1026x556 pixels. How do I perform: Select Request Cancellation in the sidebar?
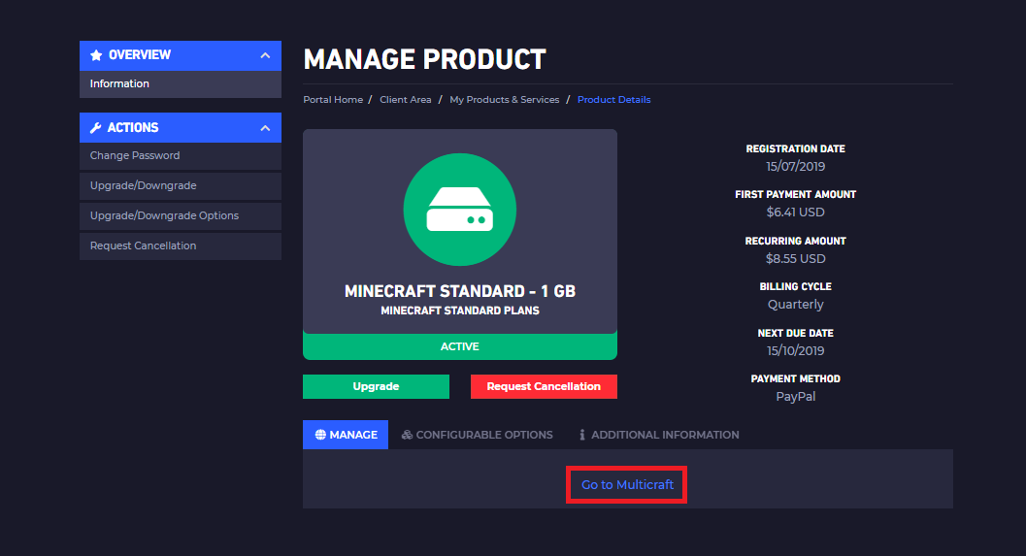click(181, 245)
